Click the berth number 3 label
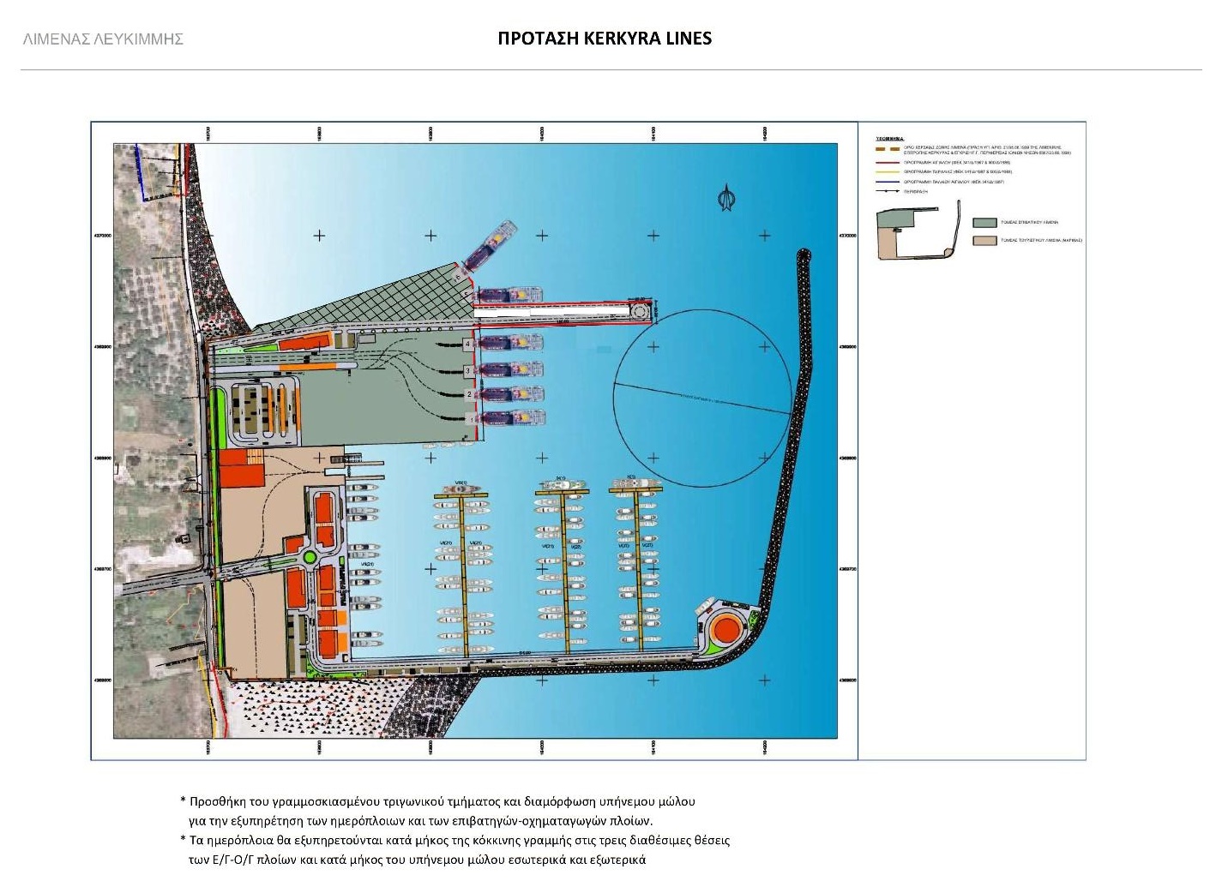The height and width of the screenshot is (887, 1210). pyautogui.click(x=468, y=370)
